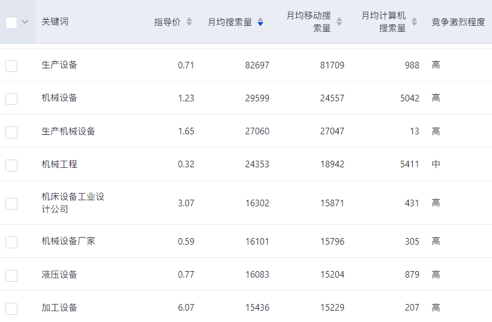Viewport: 492px width, 322px height.
Task: Click the 关键词 column header
Action: (55, 22)
